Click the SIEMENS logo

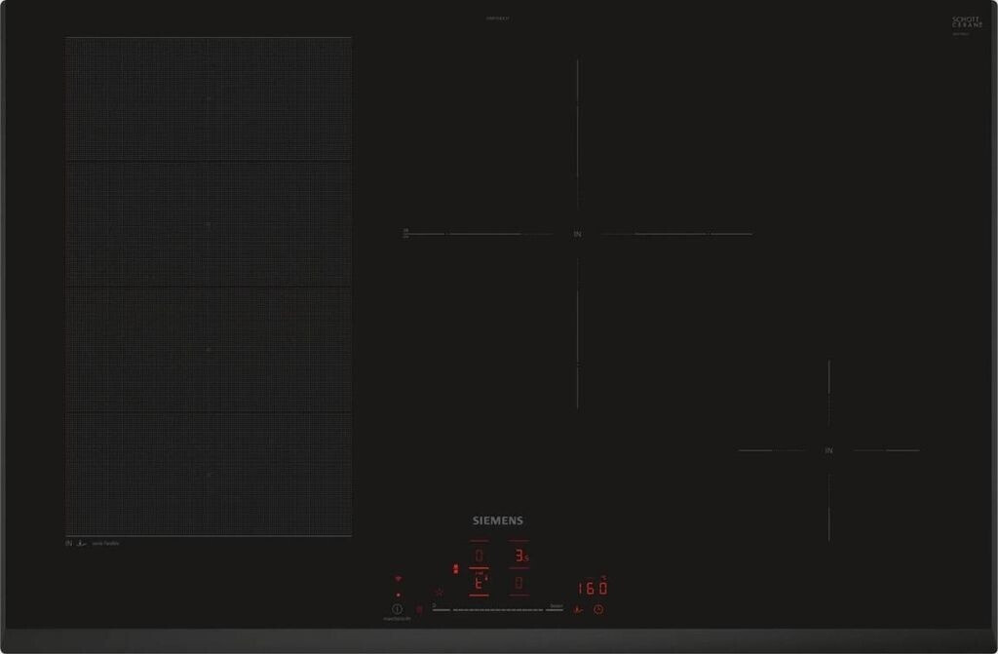pos(498,520)
